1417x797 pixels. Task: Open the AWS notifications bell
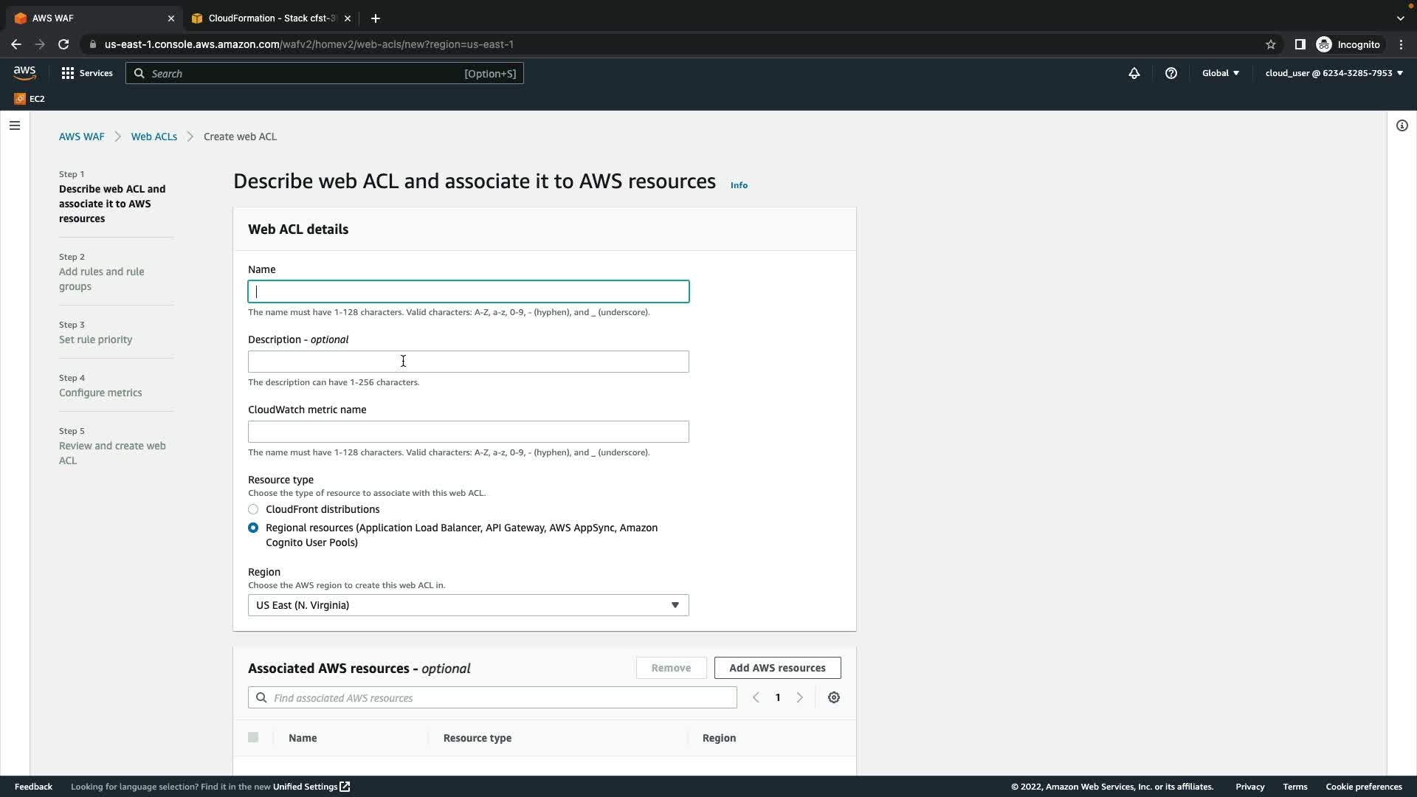tap(1134, 73)
